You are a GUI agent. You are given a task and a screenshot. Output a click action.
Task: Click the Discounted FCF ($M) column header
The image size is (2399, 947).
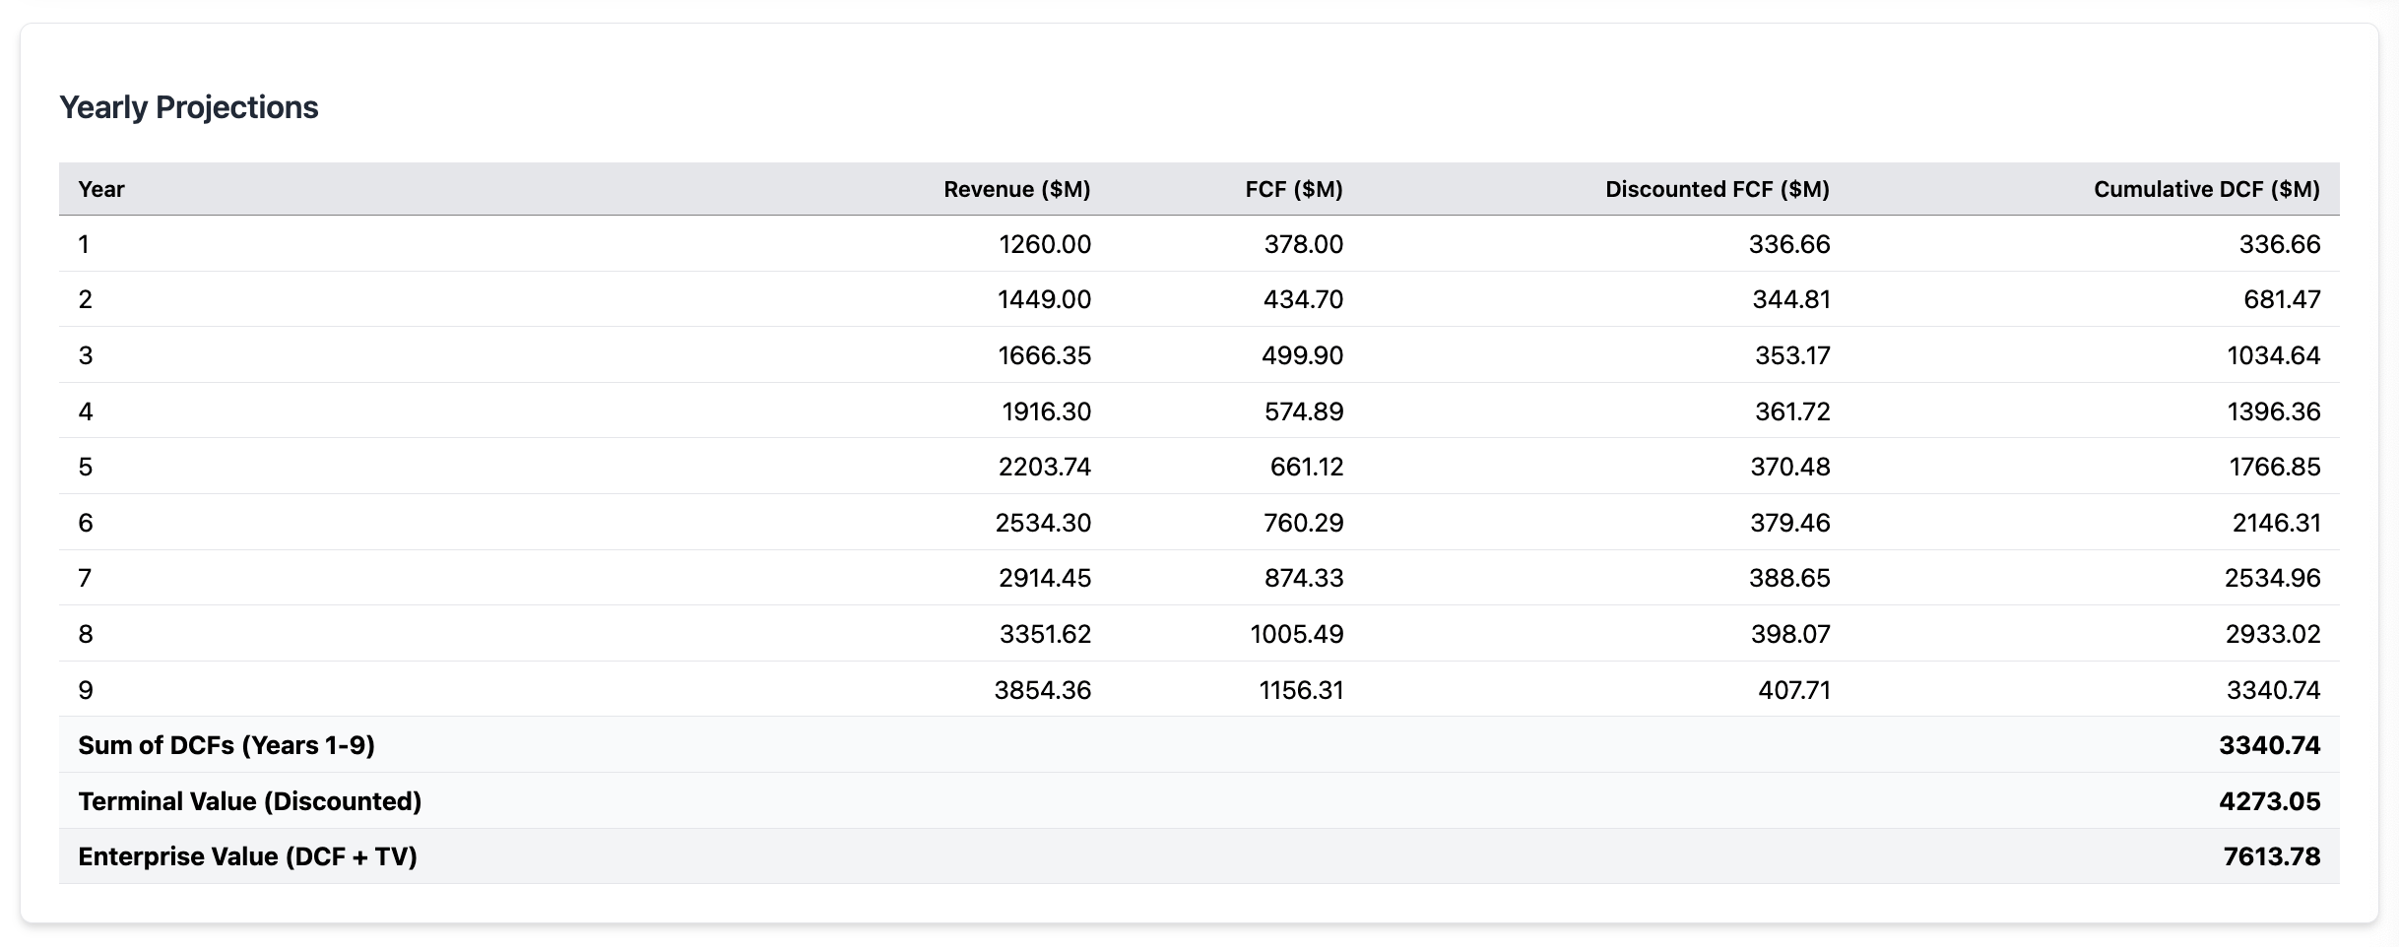point(1717,189)
